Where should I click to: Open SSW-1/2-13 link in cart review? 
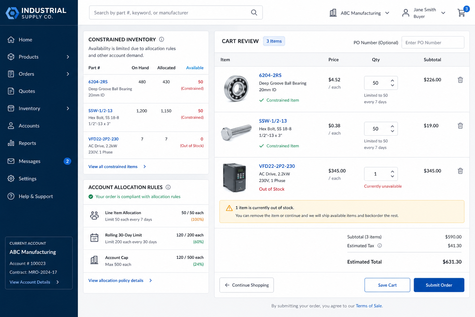point(273,121)
